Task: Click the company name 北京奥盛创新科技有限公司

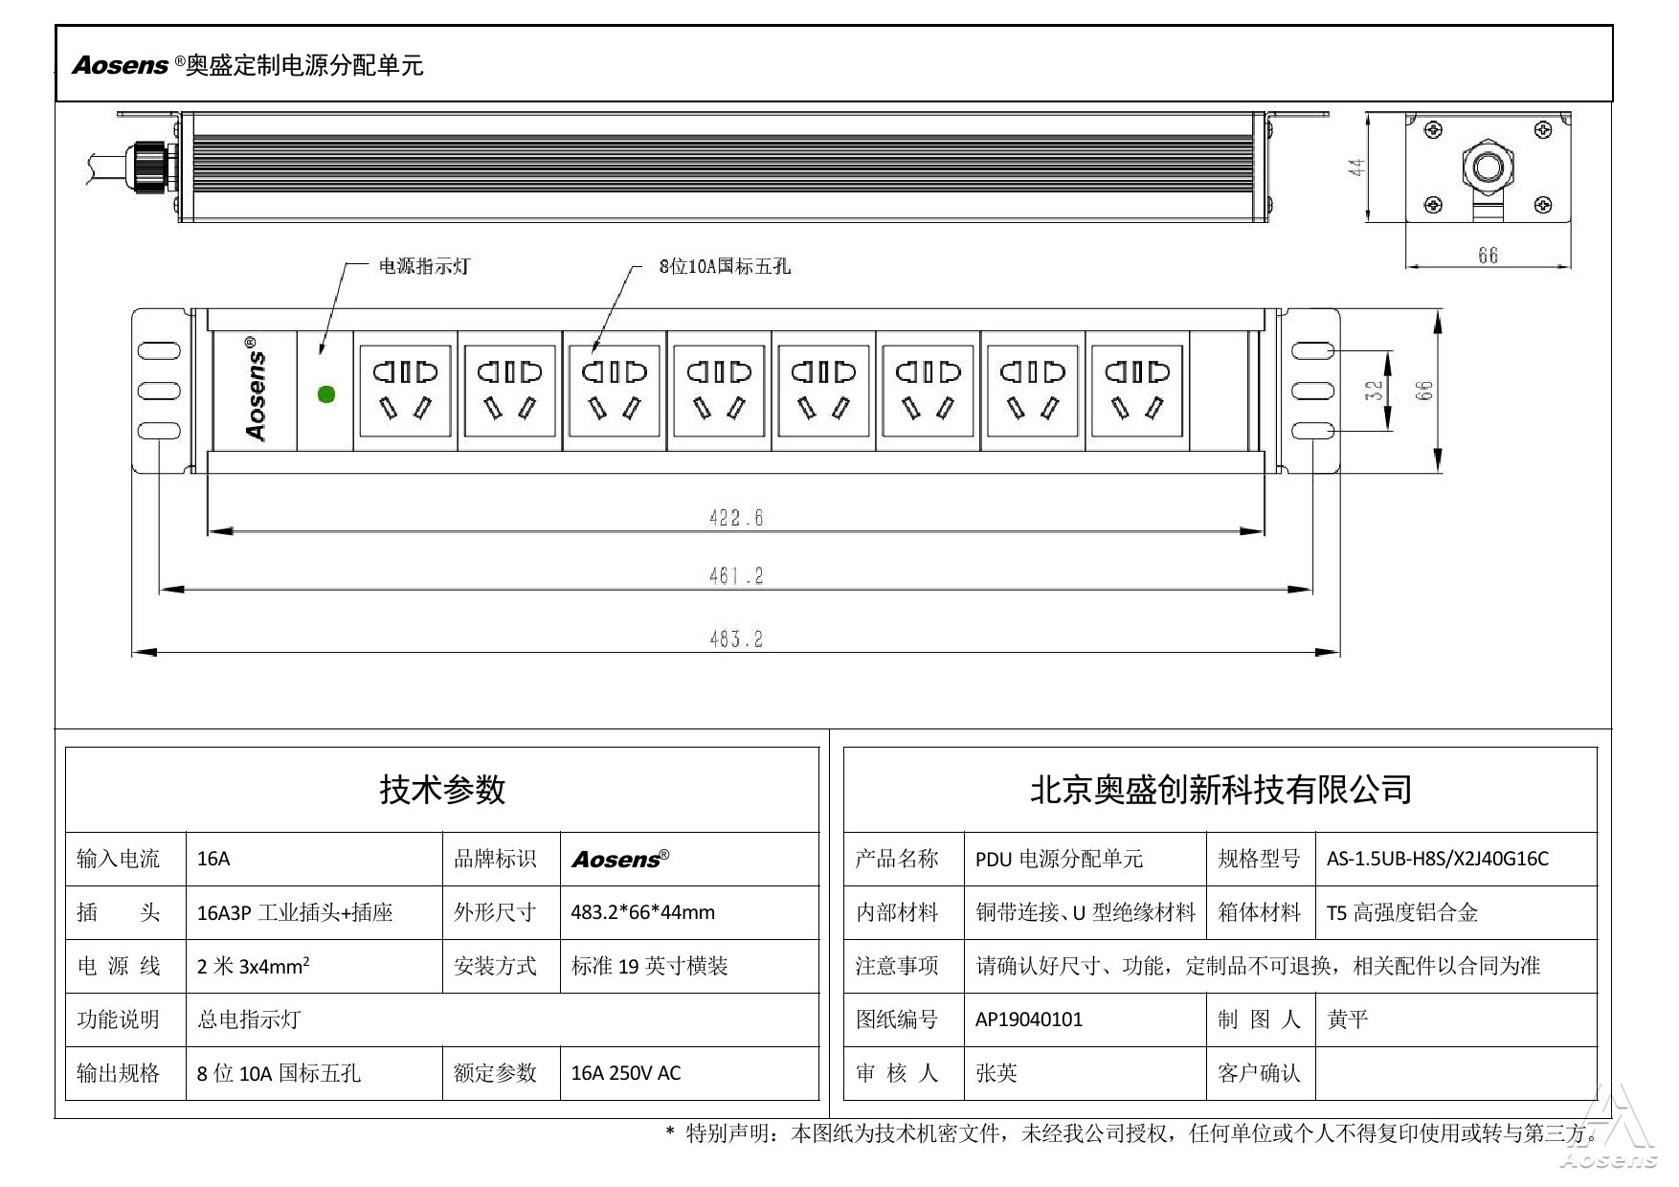Action: click(x=1220, y=790)
